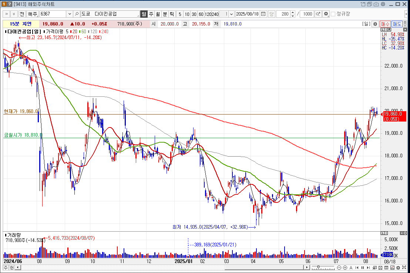Click the capture screen camera icon
Image resolution: width=410 pixels, height=273 pixels.
click(x=376, y=4)
